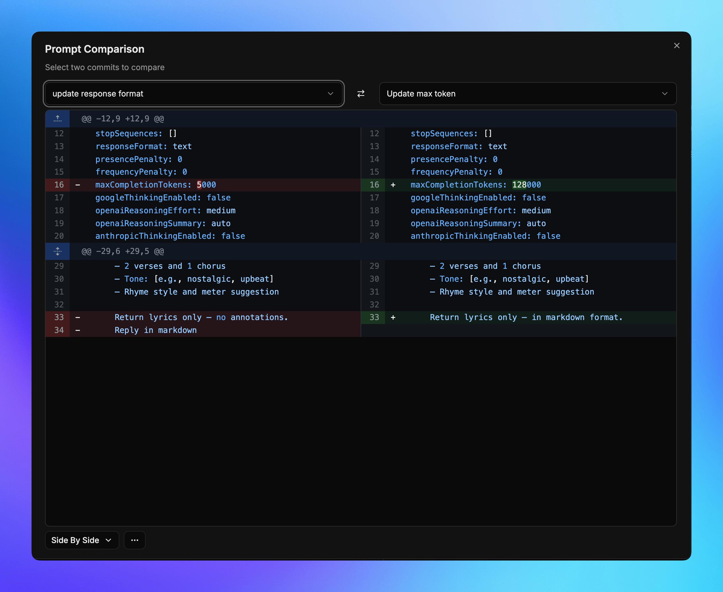723x592 pixels.
Task: Close the Prompt Comparison dialog
Action: pos(677,46)
